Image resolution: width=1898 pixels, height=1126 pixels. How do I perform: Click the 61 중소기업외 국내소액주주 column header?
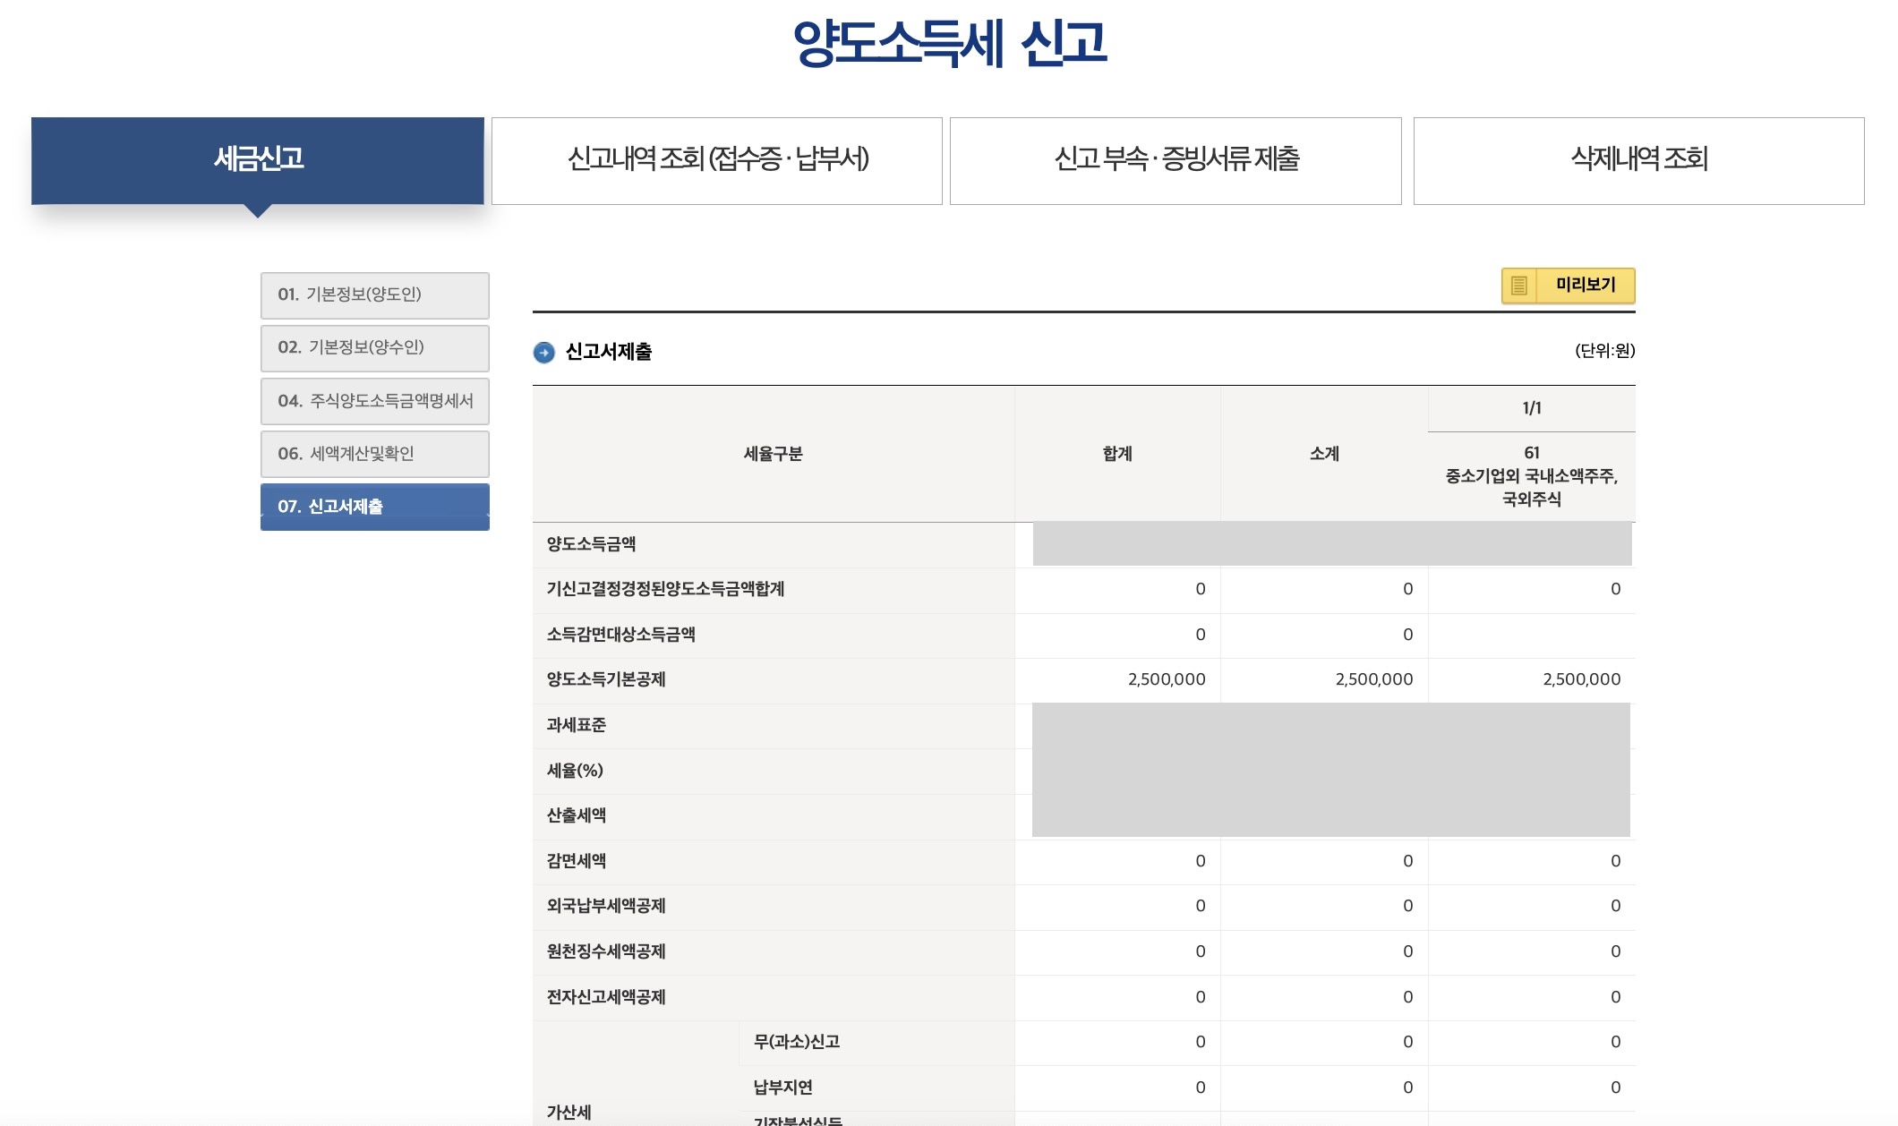point(1531,476)
